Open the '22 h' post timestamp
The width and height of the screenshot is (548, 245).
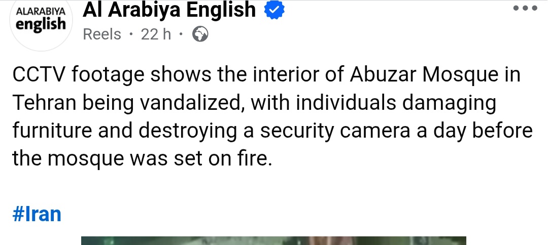point(156,34)
